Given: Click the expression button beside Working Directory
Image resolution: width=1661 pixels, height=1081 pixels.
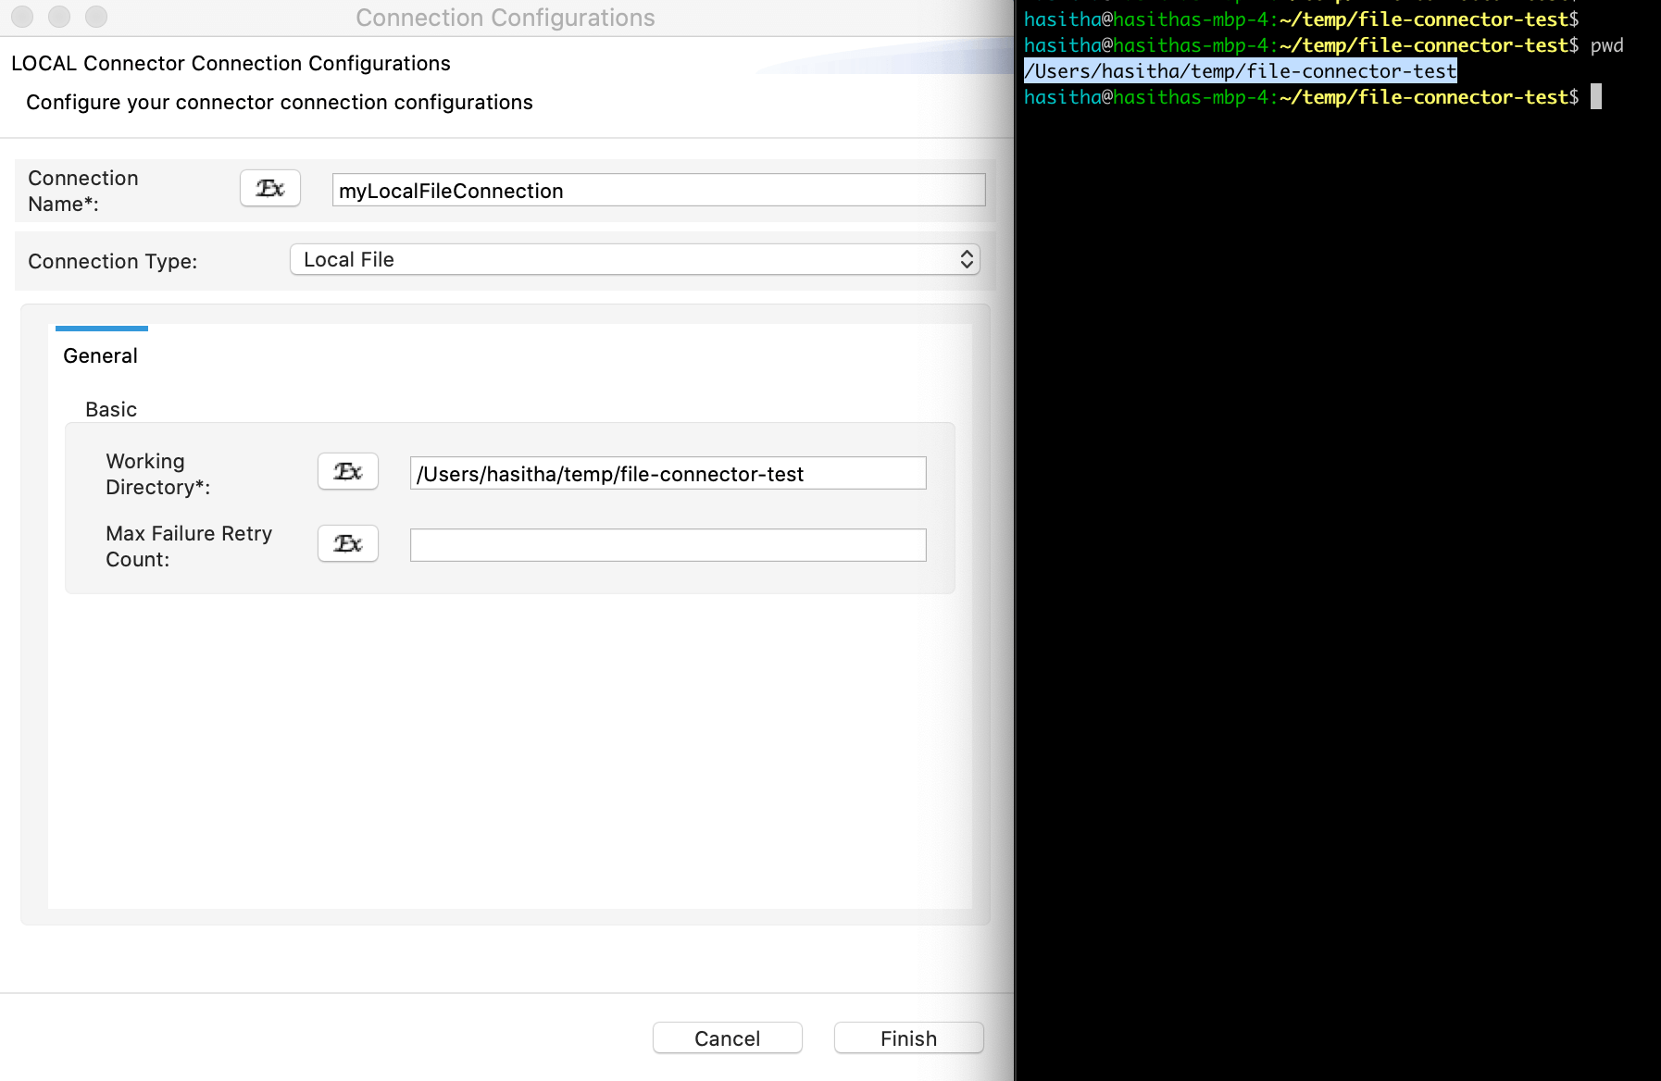Looking at the screenshot, I should point(348,472).
